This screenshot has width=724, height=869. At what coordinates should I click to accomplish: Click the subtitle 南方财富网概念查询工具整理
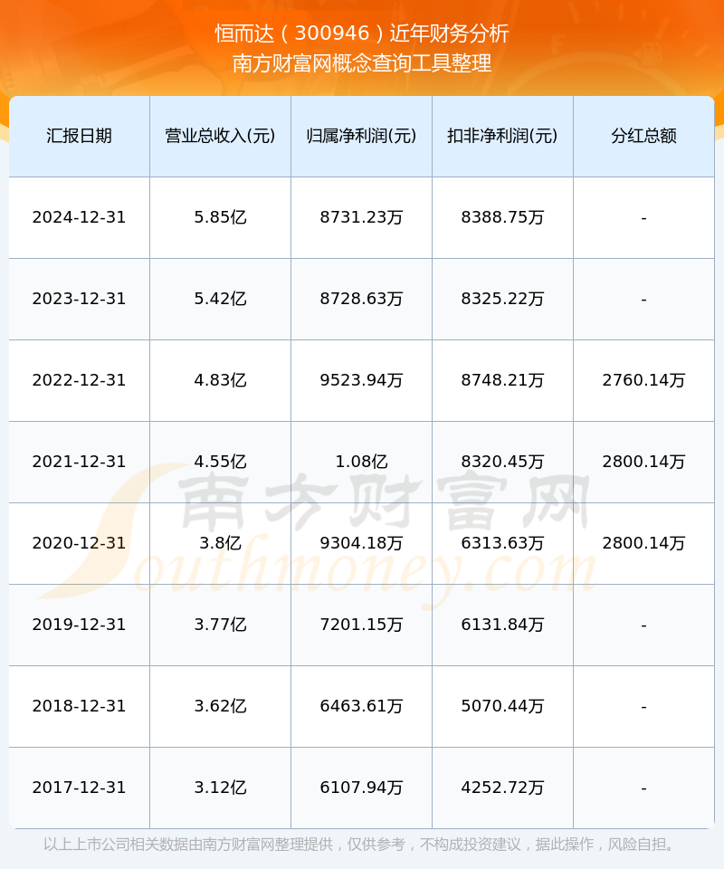coord(362,63)
